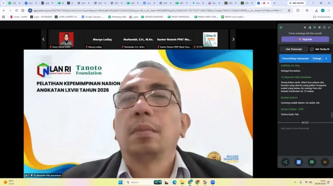Click Change transcription language
The width and height of the screenshot is (333, 186).
(x=317, y=58)
